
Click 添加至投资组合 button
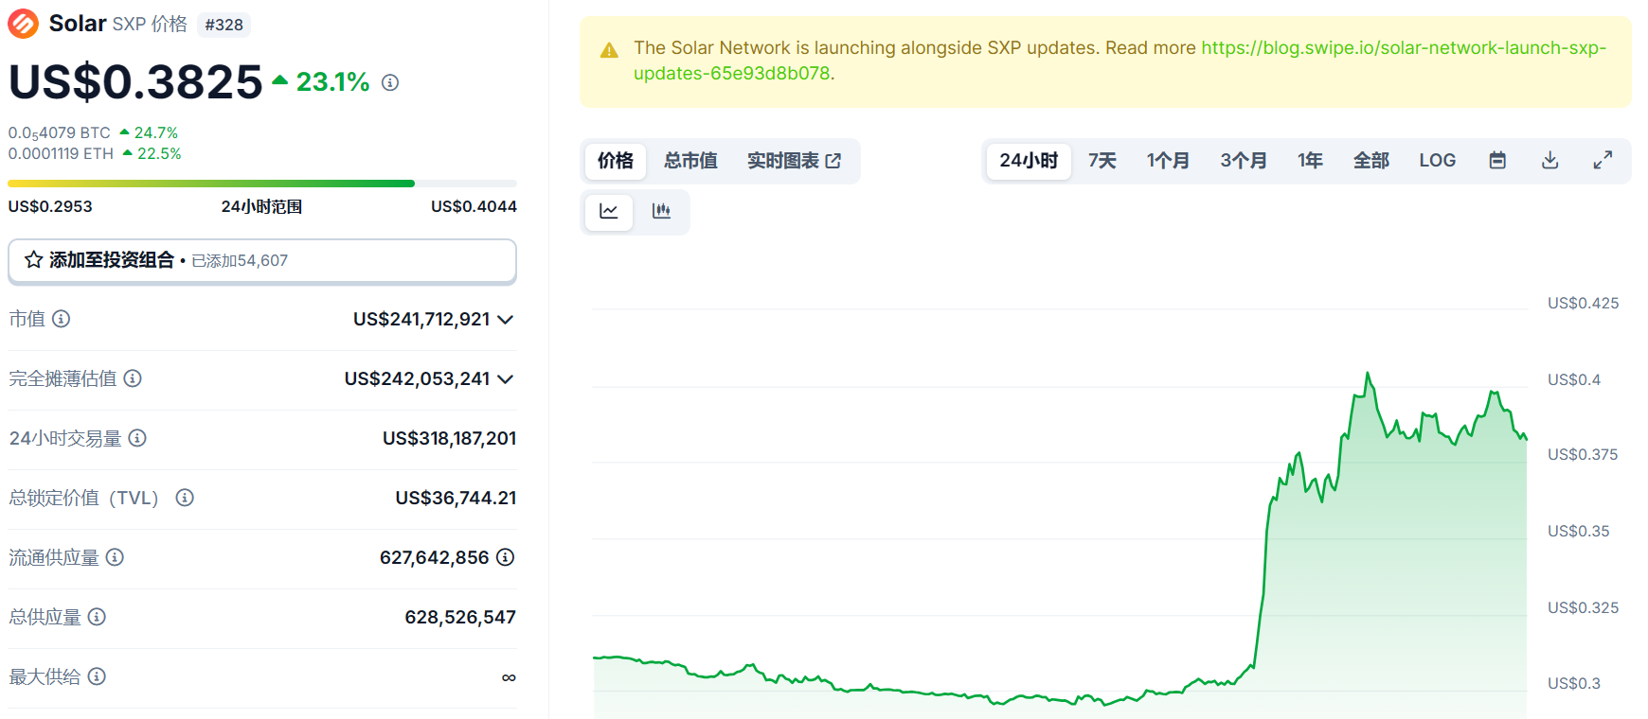262,261
